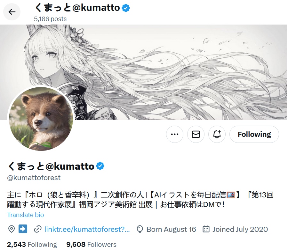Click the Following button to unfollow
The image size is (288, 250).
(254, 134)
